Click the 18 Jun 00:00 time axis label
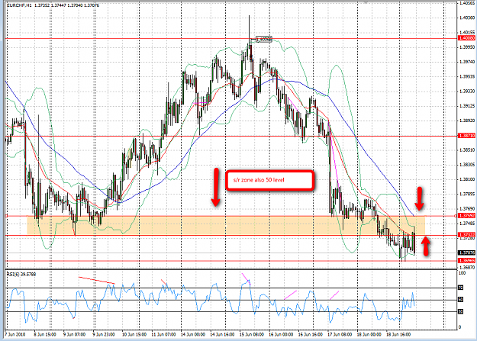477x341 pixels. [x=369, y=335]
